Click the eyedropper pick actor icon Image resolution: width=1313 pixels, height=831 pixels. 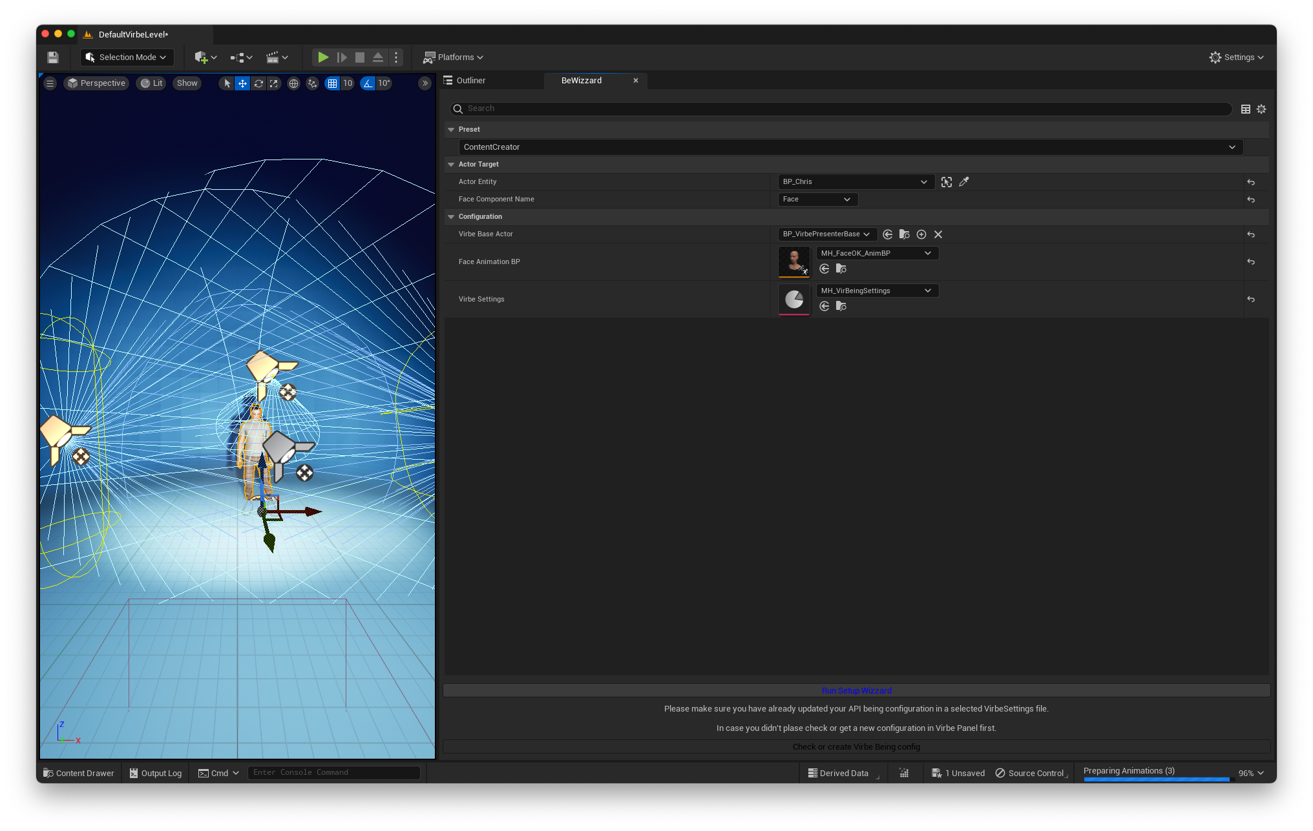point(964,182)
